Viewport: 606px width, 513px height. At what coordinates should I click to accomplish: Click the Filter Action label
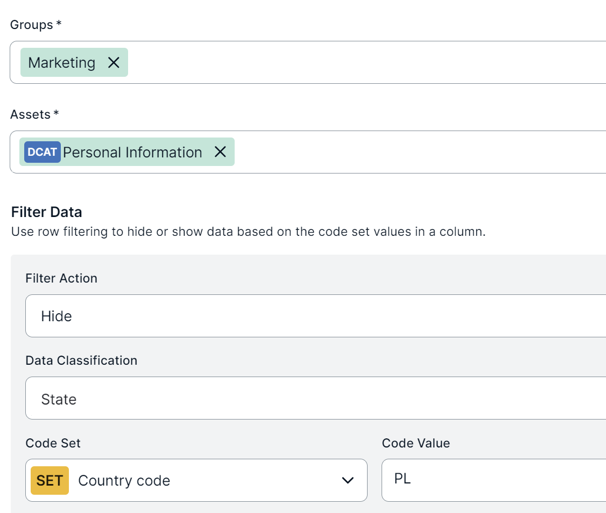point(61,278)
